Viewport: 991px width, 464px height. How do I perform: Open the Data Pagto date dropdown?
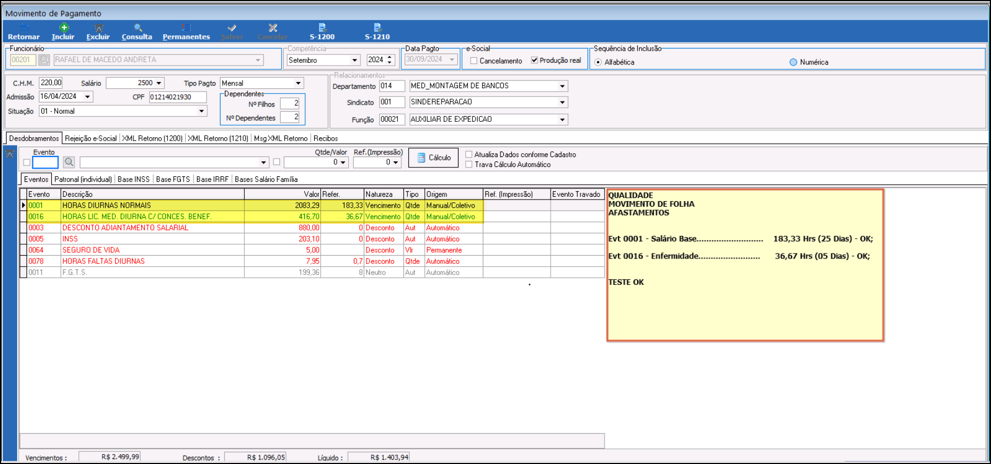coord(452,60)
